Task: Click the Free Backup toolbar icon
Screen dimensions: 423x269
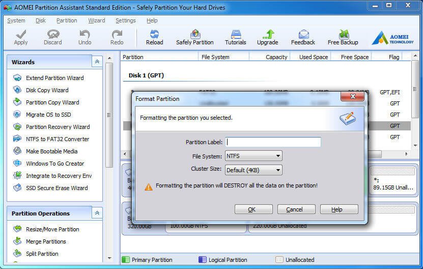Action: [x=343, y=37]
